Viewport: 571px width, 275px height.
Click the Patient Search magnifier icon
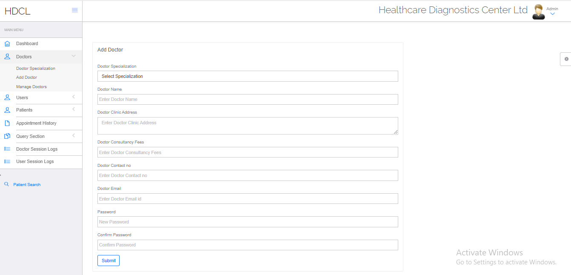6,184
